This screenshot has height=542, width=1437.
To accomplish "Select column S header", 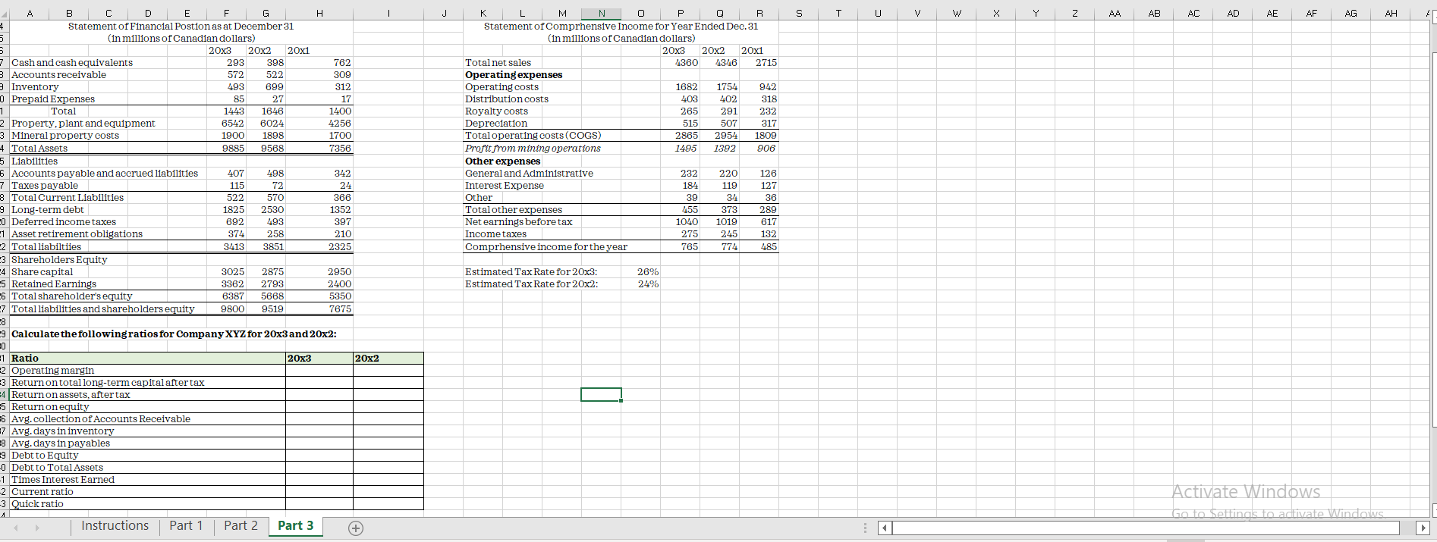I will point(799,13).
